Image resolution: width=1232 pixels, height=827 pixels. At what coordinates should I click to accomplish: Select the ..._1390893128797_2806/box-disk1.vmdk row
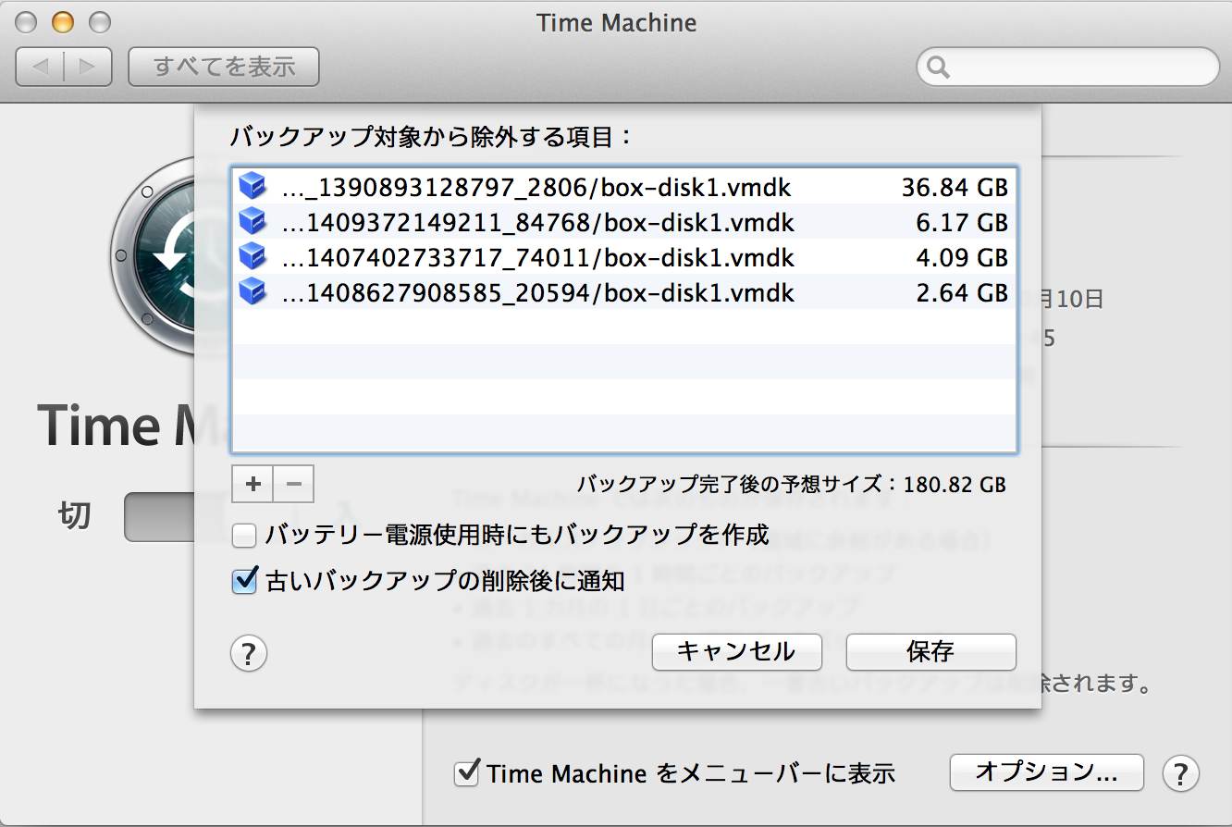624,188
